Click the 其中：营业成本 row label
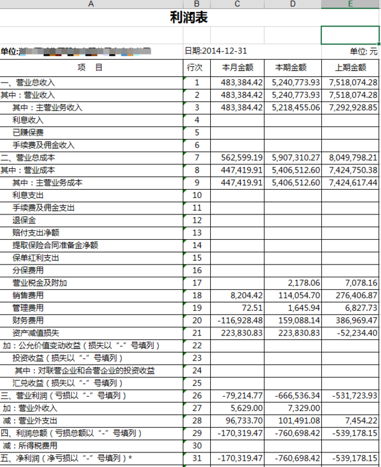 28,170
